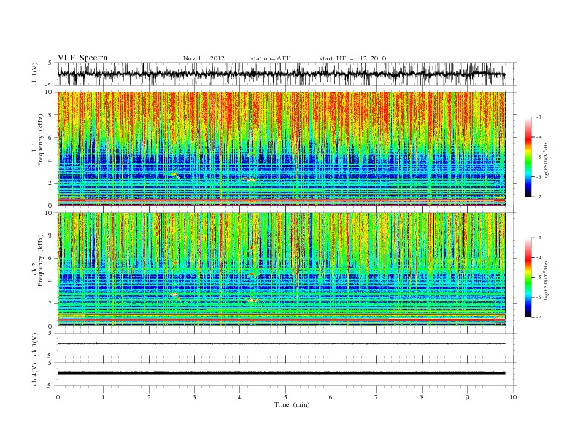
Task: Click tick label 3 on the Time axis
Action: tap(195, 397)
